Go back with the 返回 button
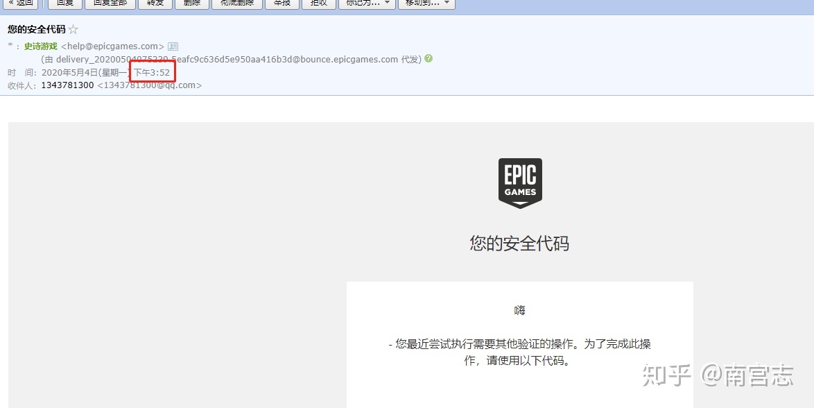This screenshot has width=814, height=408. click(21, 3)
